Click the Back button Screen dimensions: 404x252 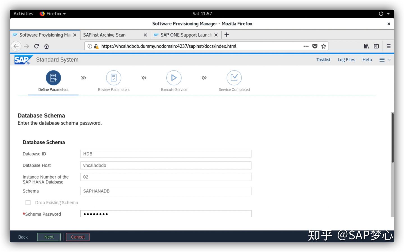point(23,237)
